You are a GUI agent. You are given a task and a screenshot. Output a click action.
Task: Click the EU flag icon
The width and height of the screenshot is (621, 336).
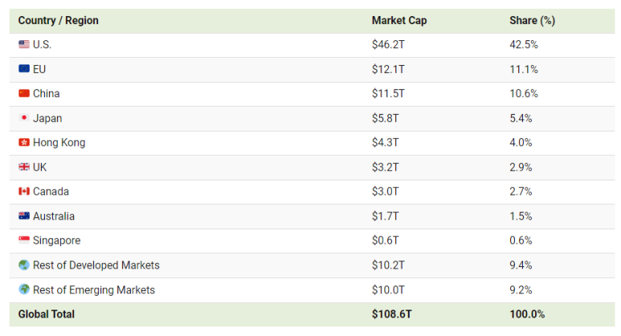[x=24, y=69]
